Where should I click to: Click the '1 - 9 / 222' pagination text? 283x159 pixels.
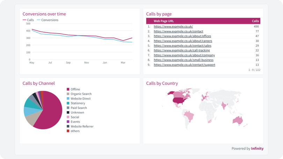point(254,70)
